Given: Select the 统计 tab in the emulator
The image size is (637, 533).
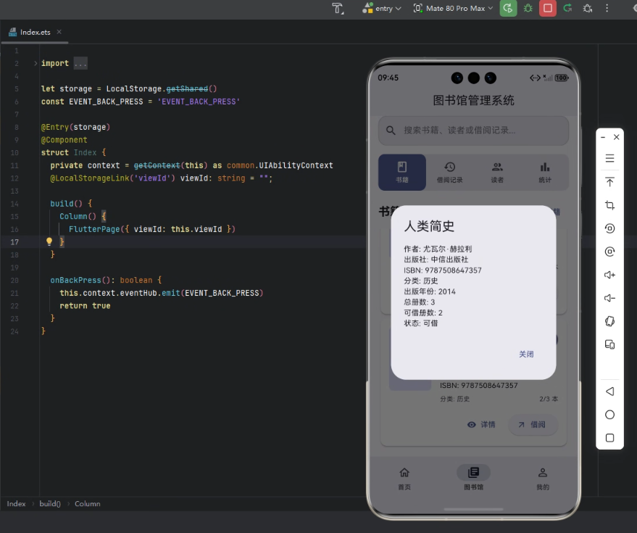Looking at the screenshot, I should pyautogui.click(x=545, y=173).
